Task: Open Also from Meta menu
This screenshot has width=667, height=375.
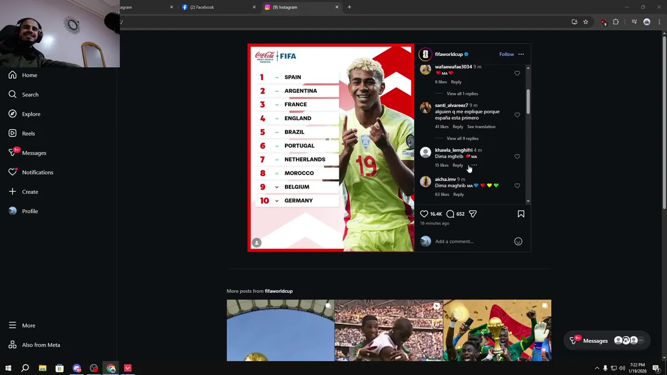Action: [x=34, y=345]
